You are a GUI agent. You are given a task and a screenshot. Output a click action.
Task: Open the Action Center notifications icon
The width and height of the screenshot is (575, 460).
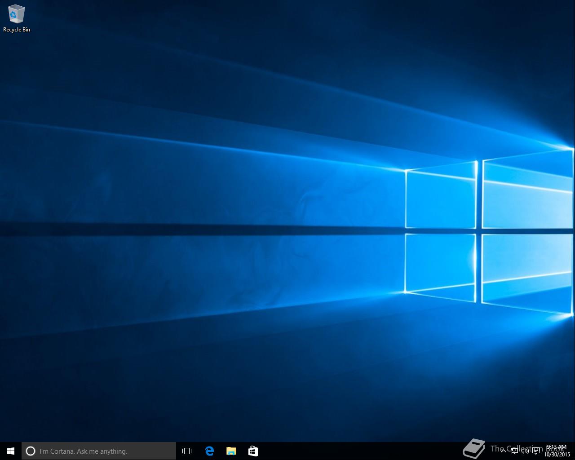click(536, 451)
